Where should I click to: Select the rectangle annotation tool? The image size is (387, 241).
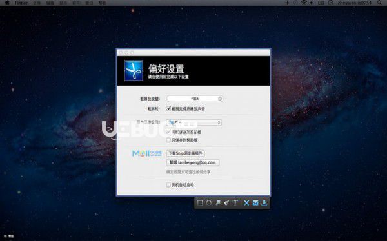[200, 203]
